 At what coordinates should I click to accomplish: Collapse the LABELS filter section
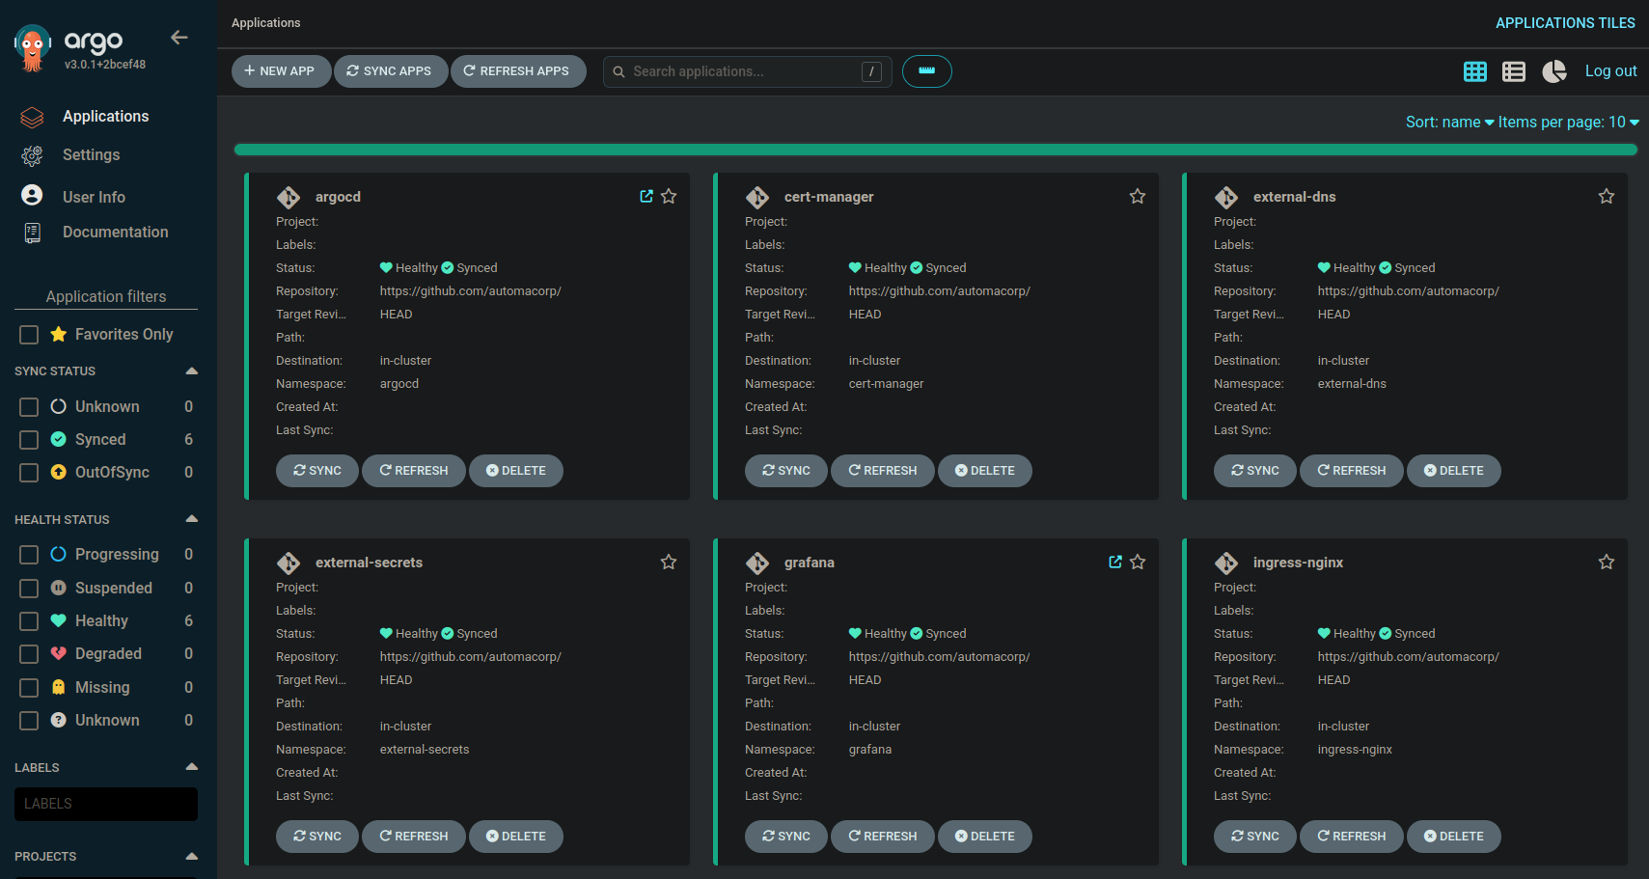191,767
